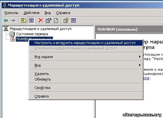Click the rightmost toolbar pane icon
Image resolution: width=163 pixels, height=118 pixels.
pyautogui.click(x=74, y=21)
